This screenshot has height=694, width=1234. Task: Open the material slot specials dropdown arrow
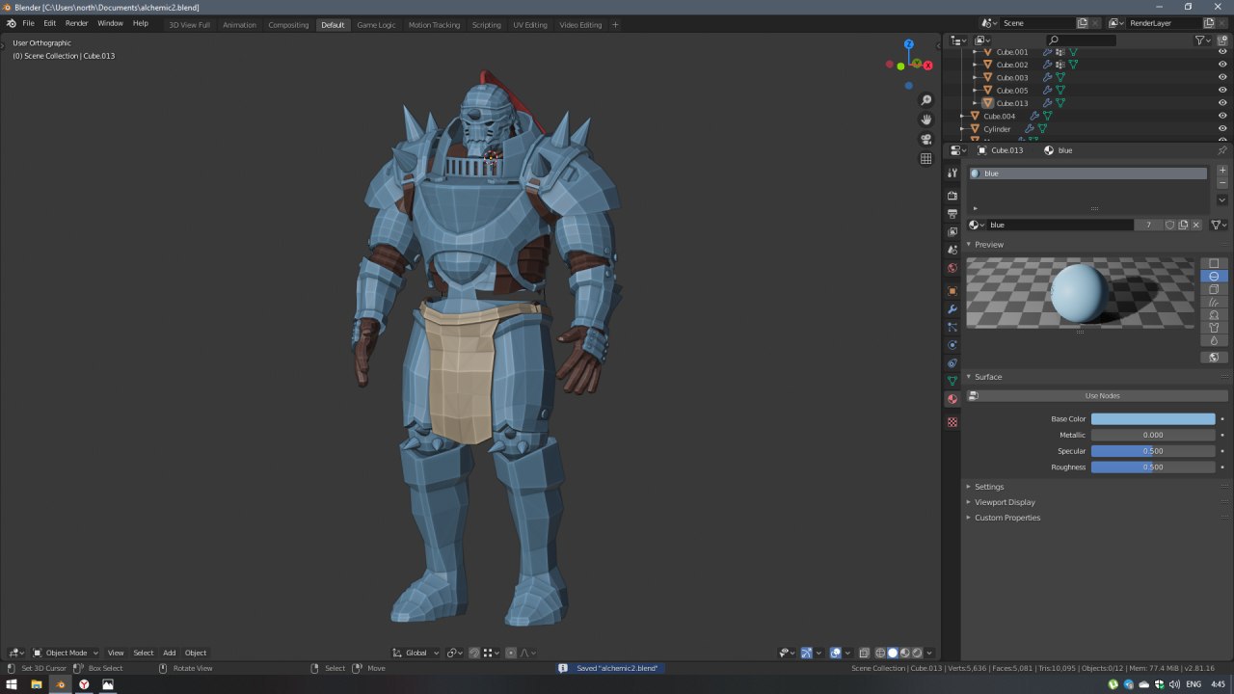[x=1222, y=200]
